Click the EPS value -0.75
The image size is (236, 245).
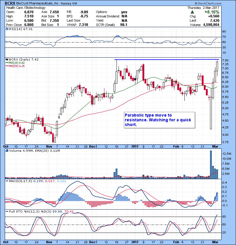coord(84,16)
